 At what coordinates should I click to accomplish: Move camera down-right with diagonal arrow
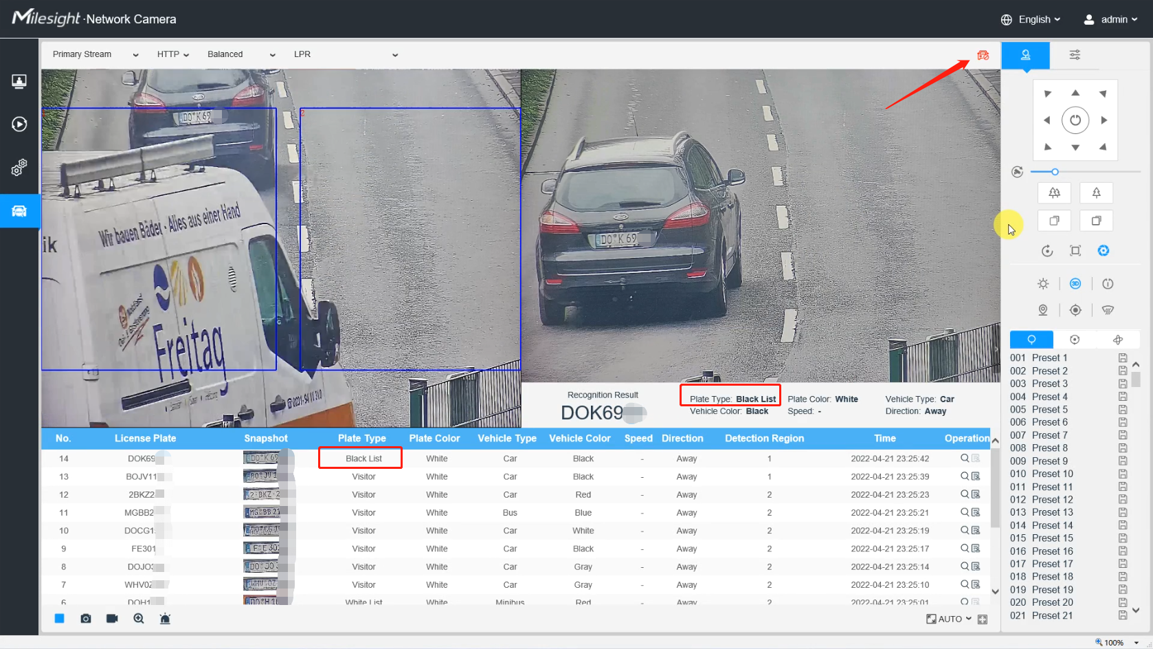(x=1103, y=146)
